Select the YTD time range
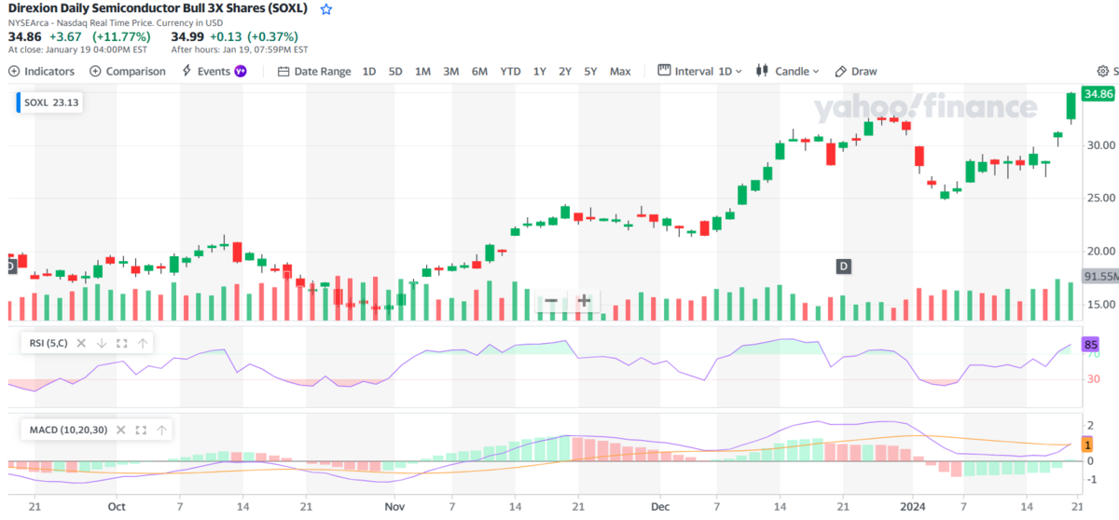The width and height of the screenshot is (1119, 520). 510,71
